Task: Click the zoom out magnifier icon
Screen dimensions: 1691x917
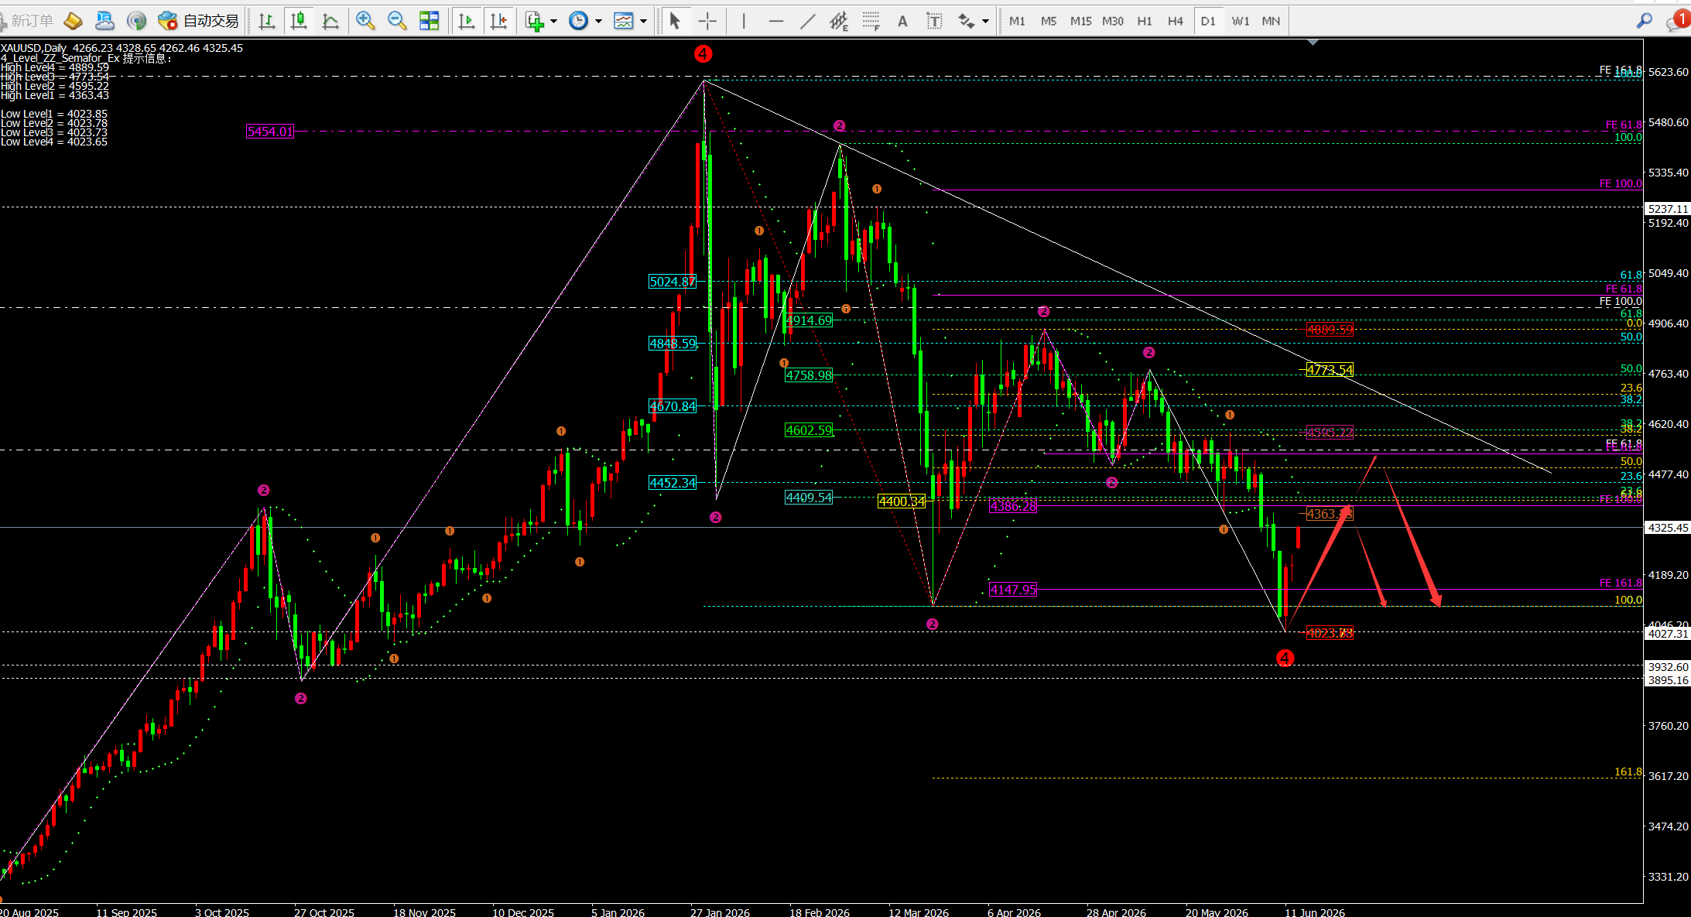Action: click(397, 21)
